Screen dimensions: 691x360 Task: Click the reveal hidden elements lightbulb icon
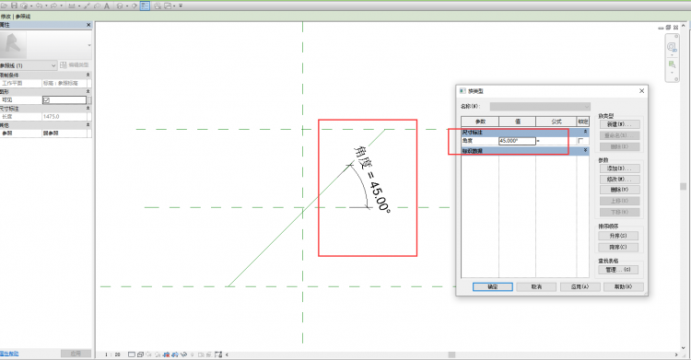(193, 354)
